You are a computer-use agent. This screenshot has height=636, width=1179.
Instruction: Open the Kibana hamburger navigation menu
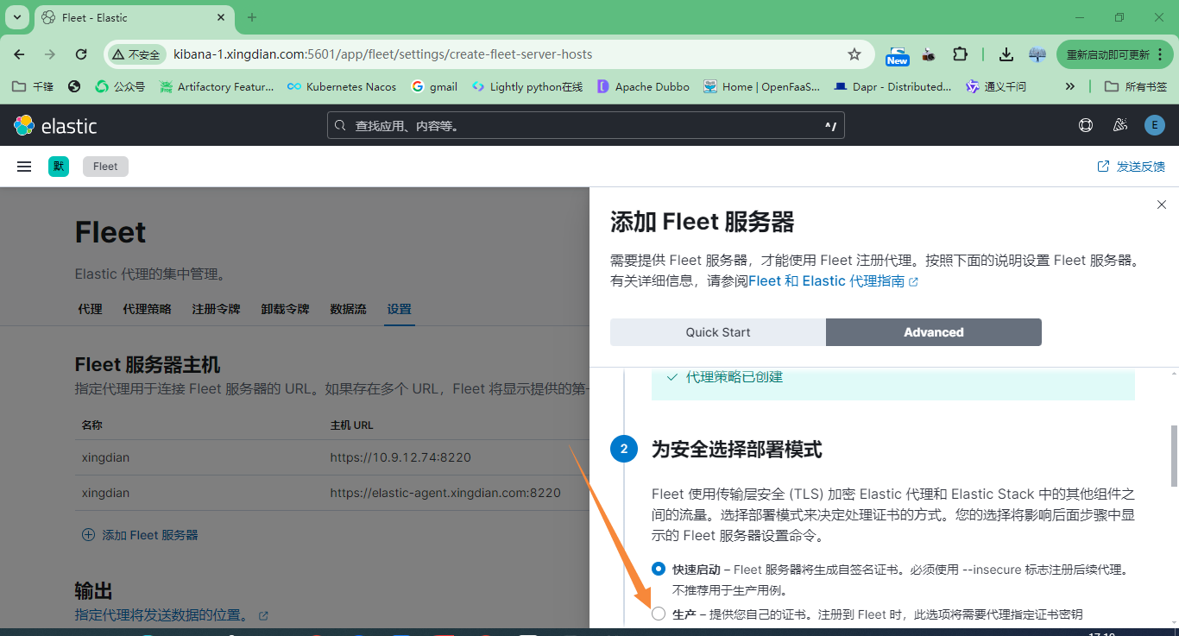tap(24, 167)
